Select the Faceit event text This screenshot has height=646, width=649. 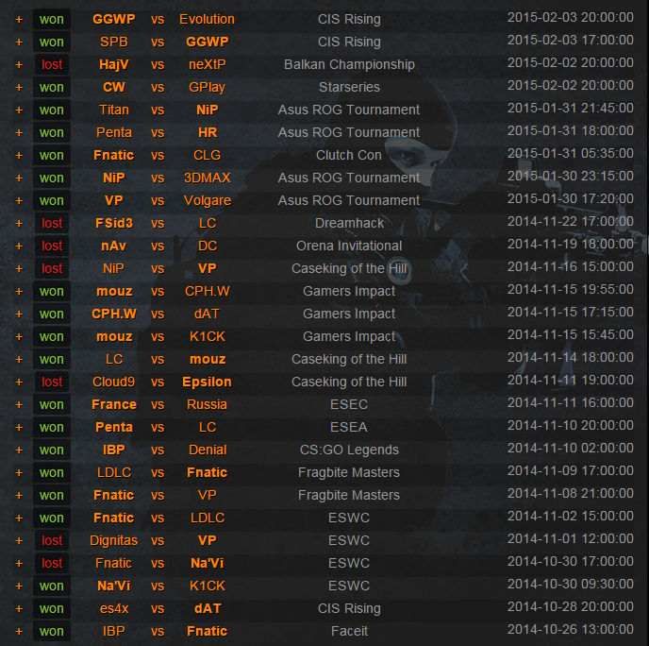click(349, 631)
